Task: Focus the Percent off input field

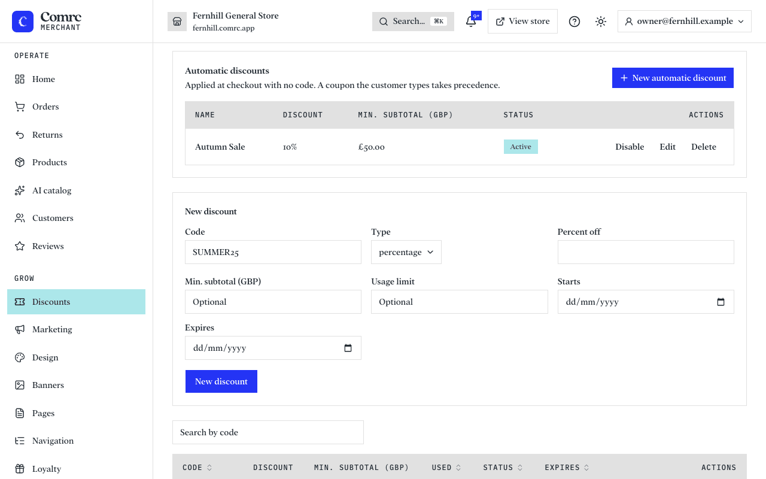Action: point(646,252)
